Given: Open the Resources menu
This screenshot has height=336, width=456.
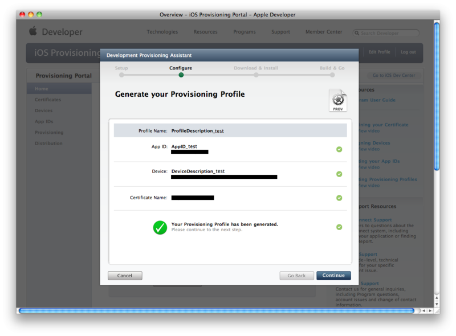Looking at the screenshot, I should click(x=206, y=32).
